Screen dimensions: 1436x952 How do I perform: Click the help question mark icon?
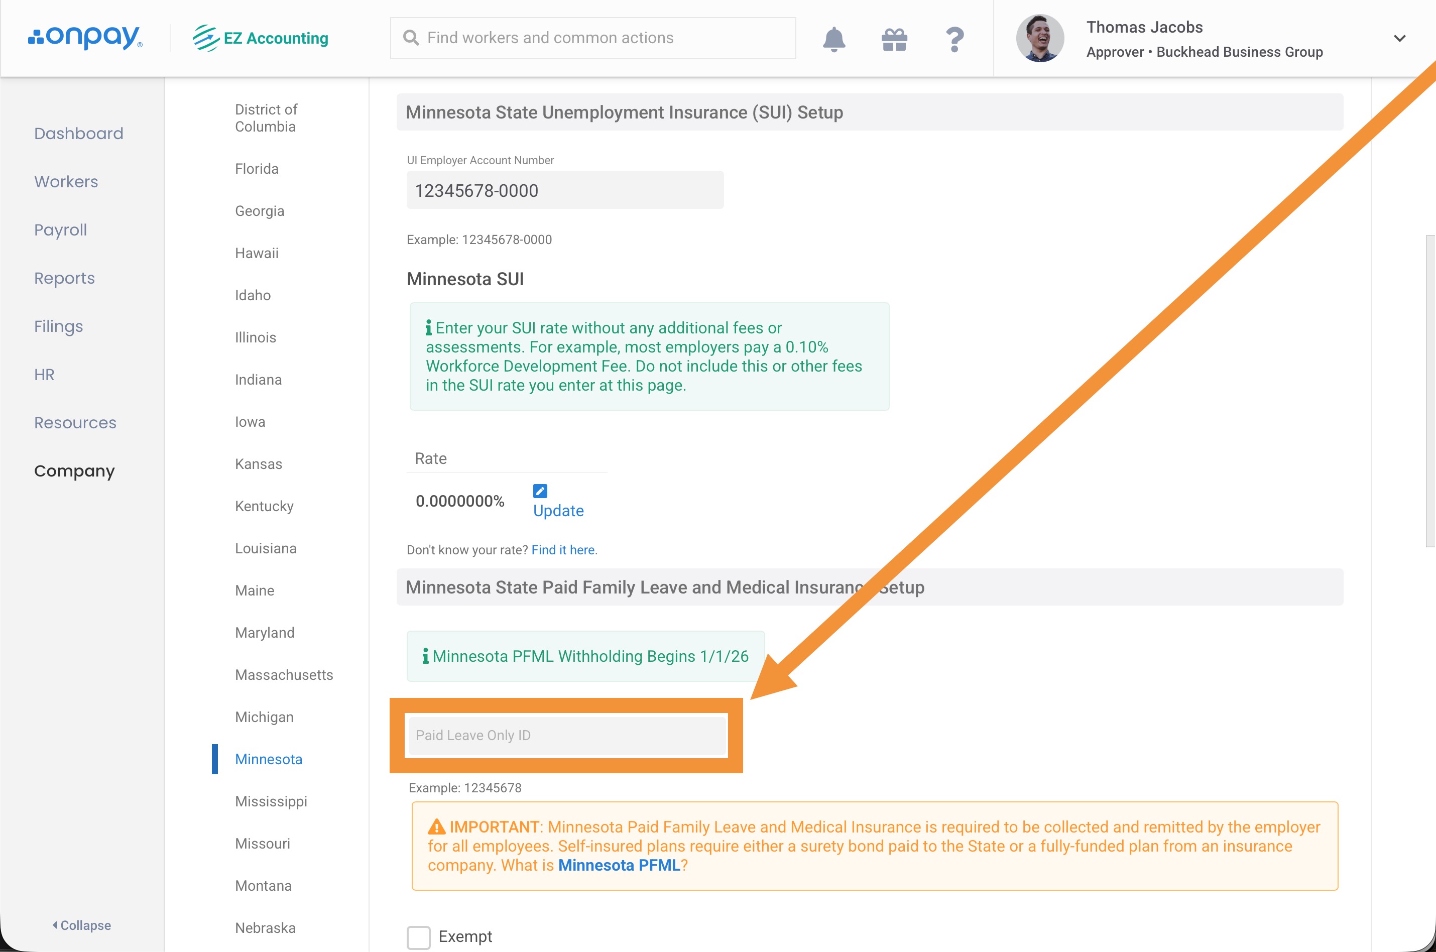tap(954, 40)
